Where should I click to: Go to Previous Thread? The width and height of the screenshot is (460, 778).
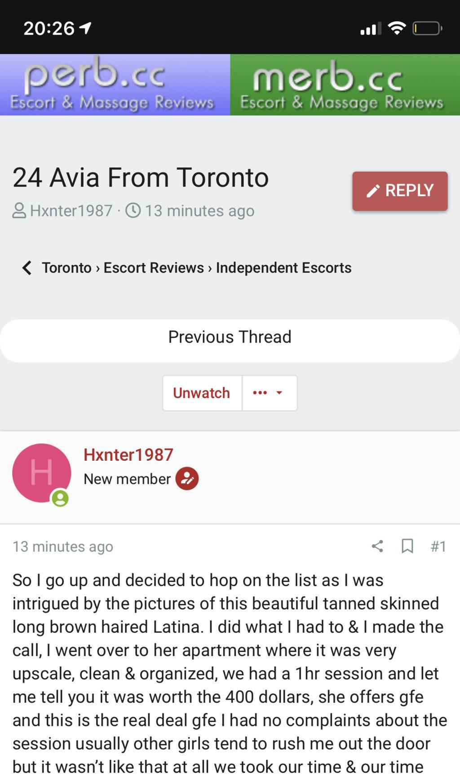(x=230, y=337)
